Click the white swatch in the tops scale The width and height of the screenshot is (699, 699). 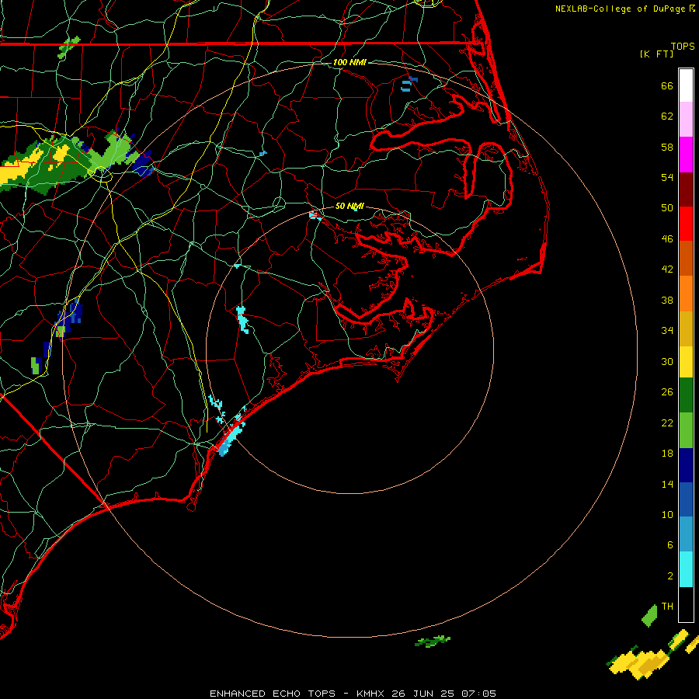click(686, 85)
